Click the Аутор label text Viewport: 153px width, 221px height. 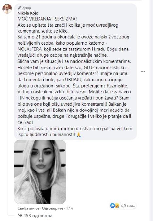[26, 8]
